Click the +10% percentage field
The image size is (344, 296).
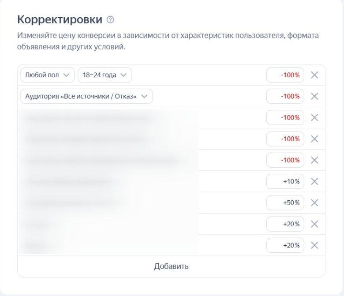tap(285, 181)
